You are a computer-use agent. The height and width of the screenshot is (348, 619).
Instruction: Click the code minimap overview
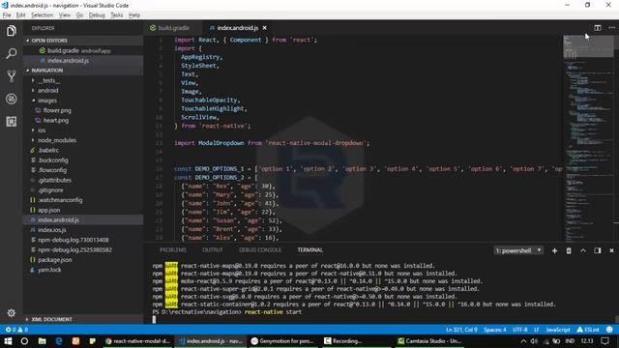click(x=588, y=138)
